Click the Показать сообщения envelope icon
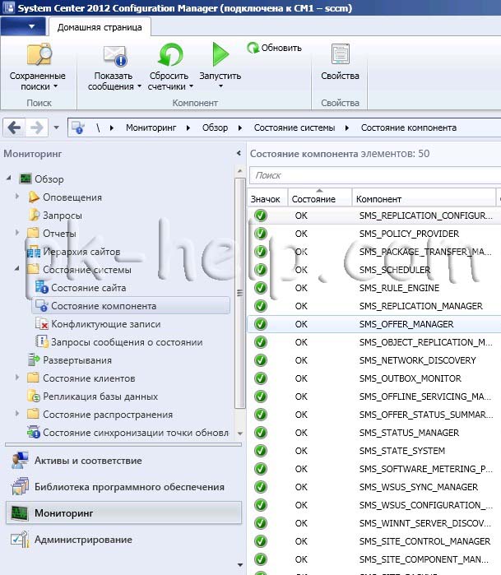This screenshot has width=501, height=575. tap(115, 56)
